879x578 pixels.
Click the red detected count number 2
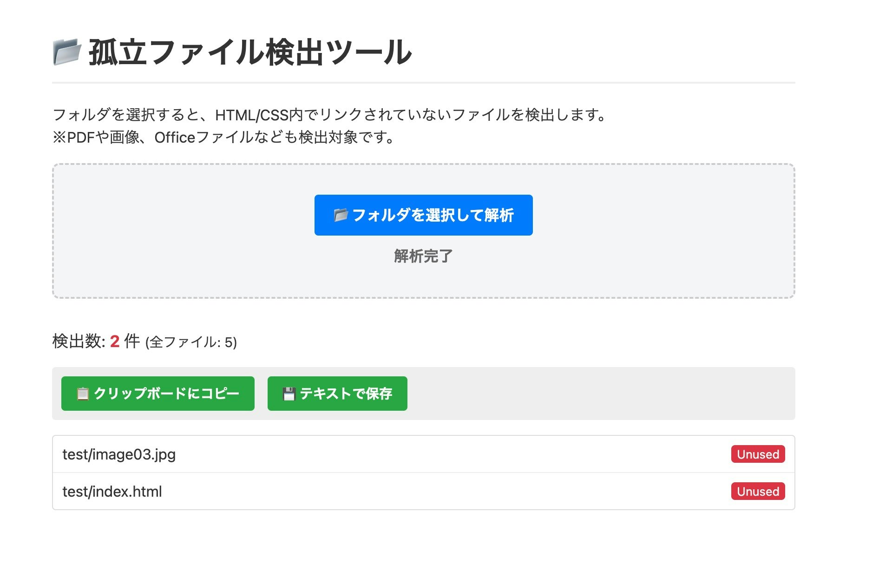pyautogui.click(x=115, y=342)
